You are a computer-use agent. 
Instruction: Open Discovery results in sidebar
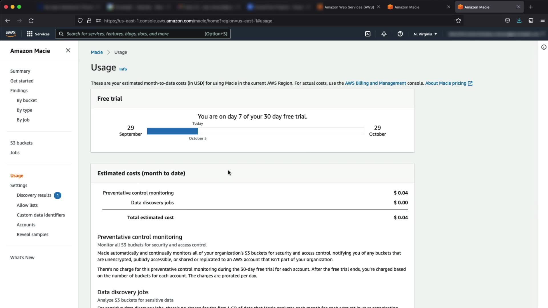pyautogui.click(x=34, y=195)
